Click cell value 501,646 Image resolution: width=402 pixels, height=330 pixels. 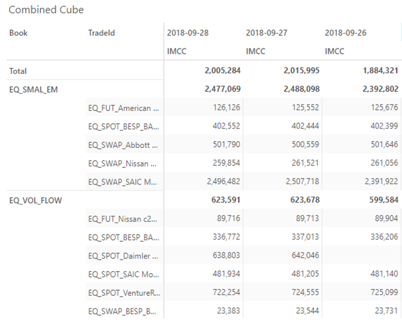(384, 145)
